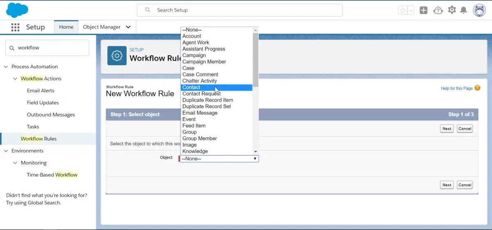Screen dimensions: 492x230
Task: Click the Quick Find box containing workflow
Action: click(x=47, y=48)
